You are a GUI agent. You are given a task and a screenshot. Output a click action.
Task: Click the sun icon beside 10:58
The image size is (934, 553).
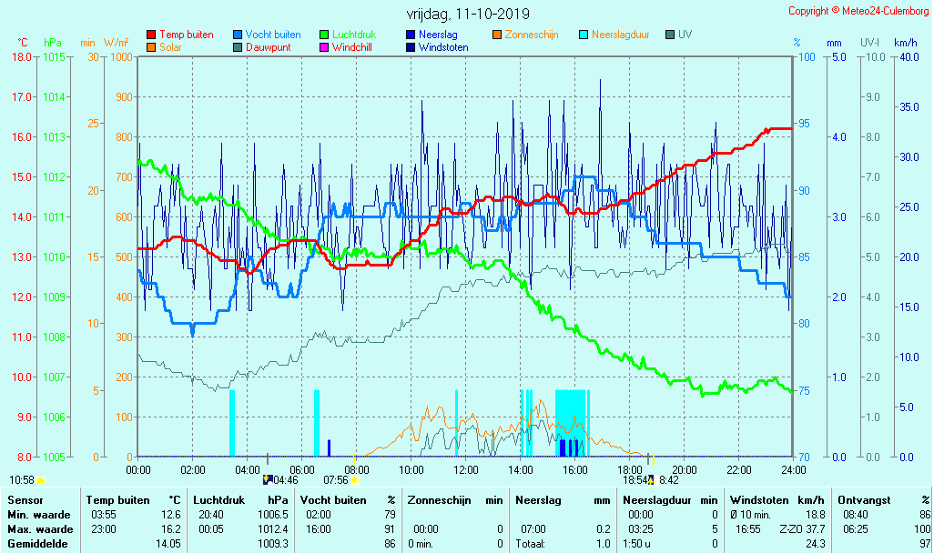(41, 479)
